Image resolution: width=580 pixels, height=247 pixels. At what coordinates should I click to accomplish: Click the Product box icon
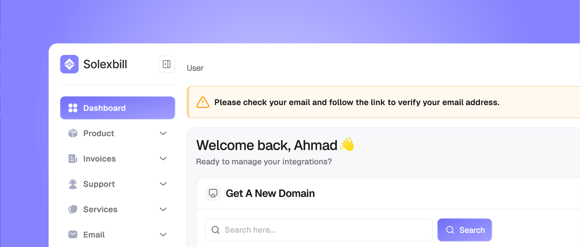click(73, 133)
